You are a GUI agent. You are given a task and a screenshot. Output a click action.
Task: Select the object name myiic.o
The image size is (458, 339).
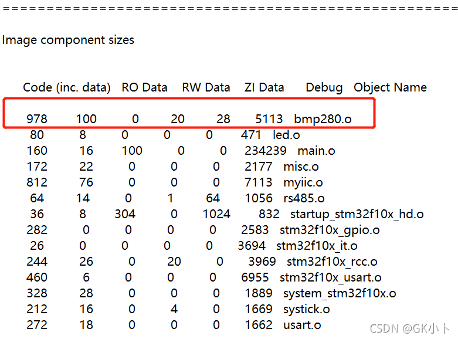point(303,182)
